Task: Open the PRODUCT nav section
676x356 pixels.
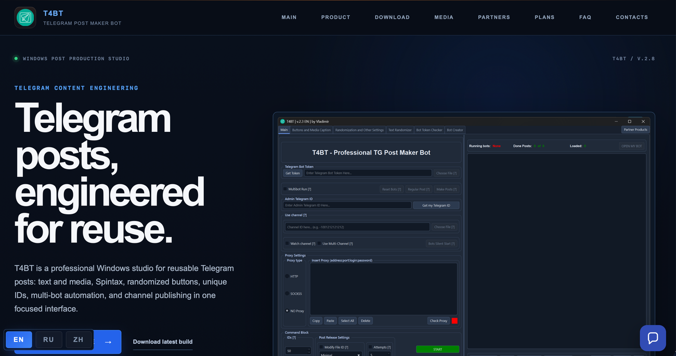Action: tap(335, 17)
